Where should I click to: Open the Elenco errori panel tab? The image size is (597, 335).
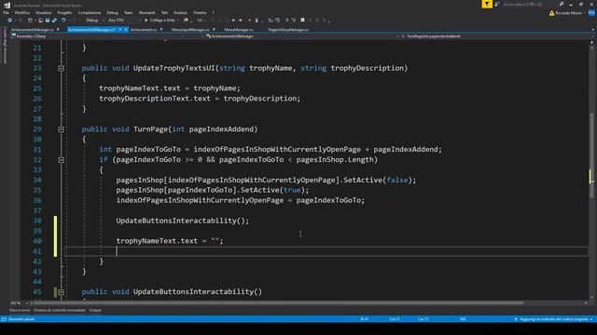pyautogui.click(x=20, y=310)
